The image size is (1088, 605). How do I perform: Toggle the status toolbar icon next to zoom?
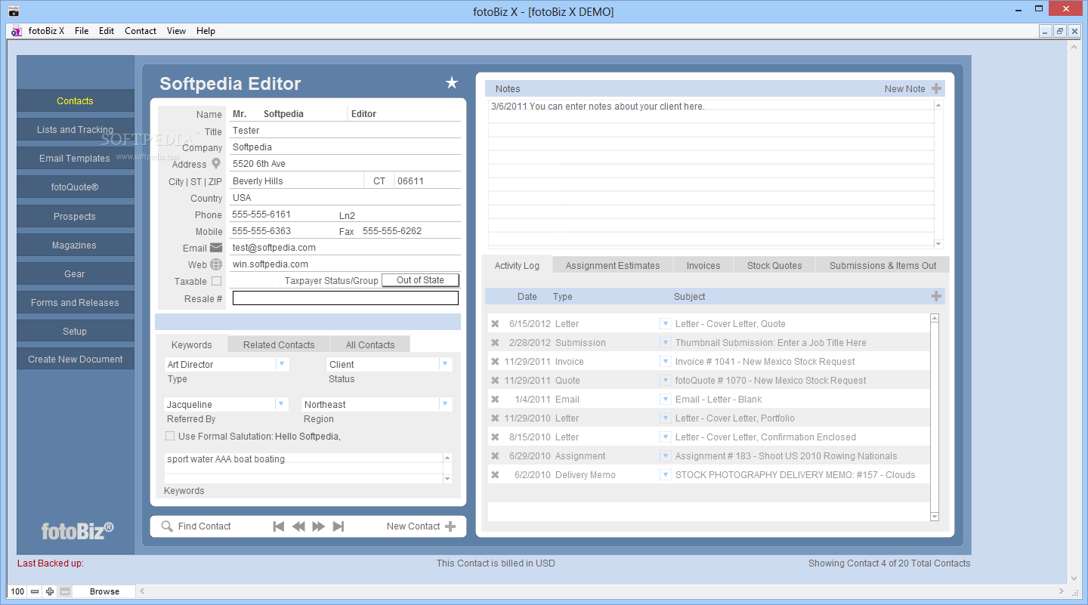pyautogui.click(x=65, y=591)
